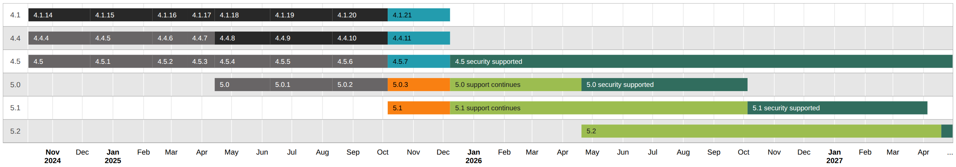The image size is (956, 167).
Task: Select the 4.5 row label
Action: (15, 61)
